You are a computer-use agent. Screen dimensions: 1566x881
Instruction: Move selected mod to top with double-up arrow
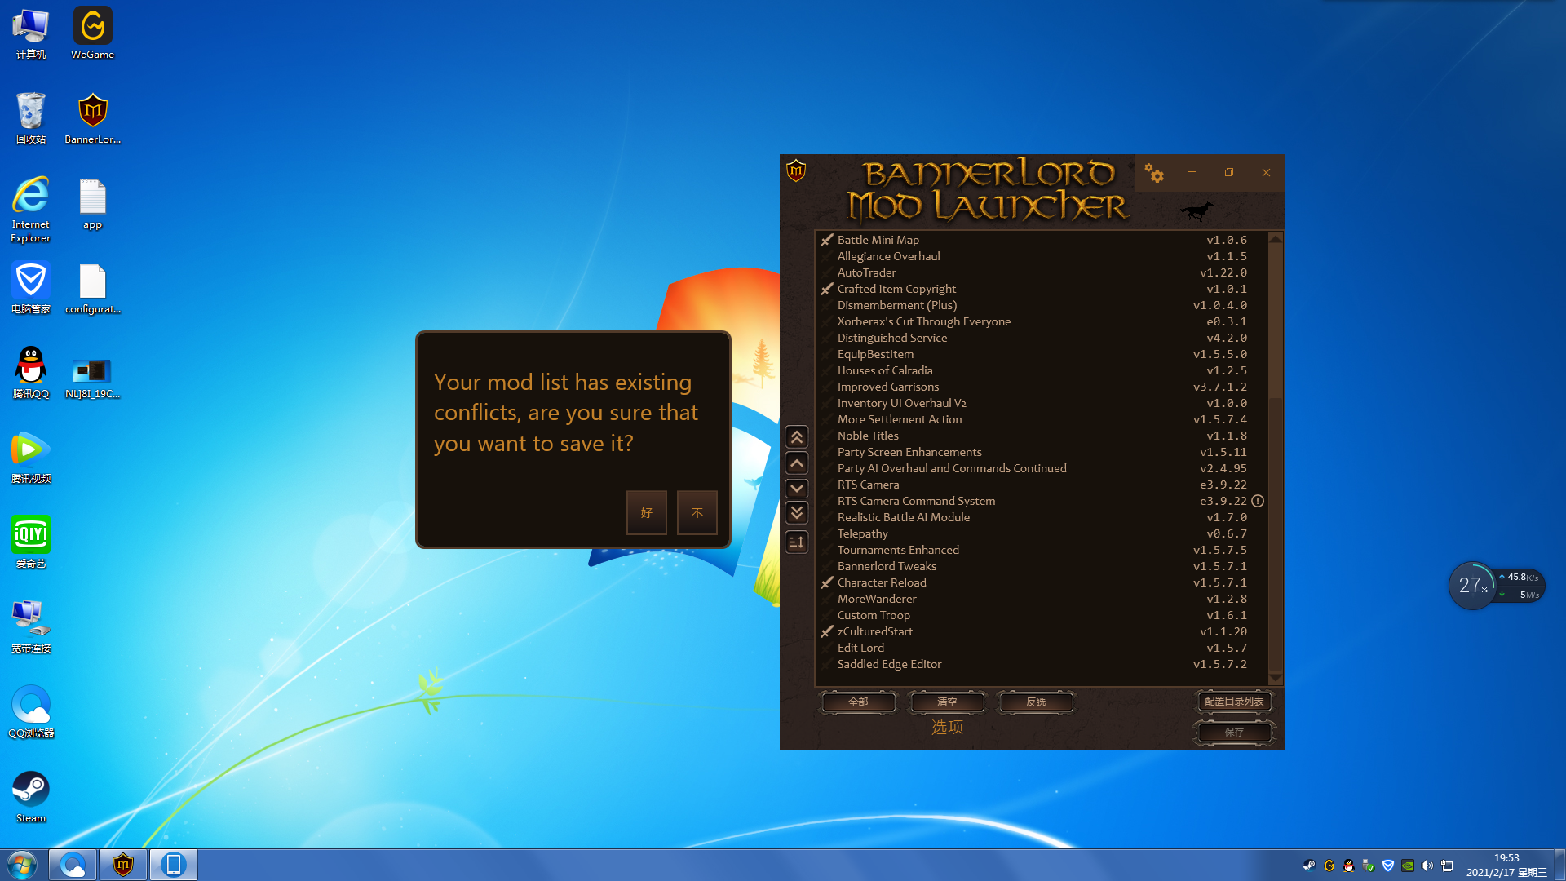(797, 437)
